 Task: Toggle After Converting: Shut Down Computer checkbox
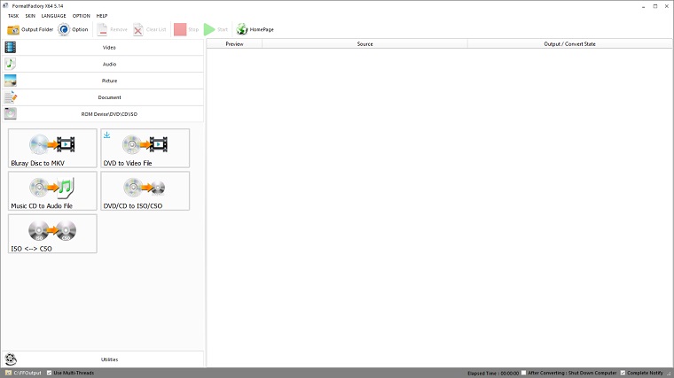(x=523, y=373)
